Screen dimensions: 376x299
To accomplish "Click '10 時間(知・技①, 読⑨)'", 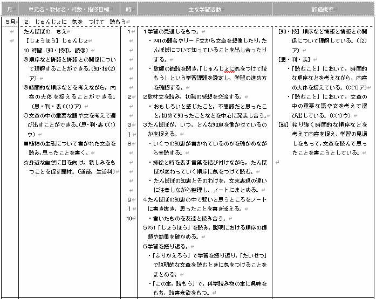I will (56, 50).
